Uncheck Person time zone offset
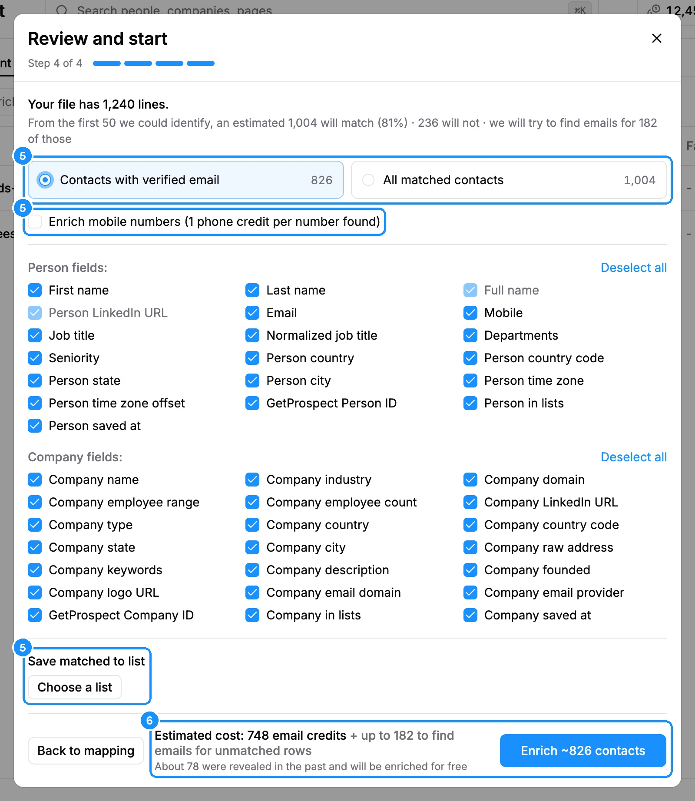This screenshot has height=801, width=695. pyautogui.click(x=35, y=403)
